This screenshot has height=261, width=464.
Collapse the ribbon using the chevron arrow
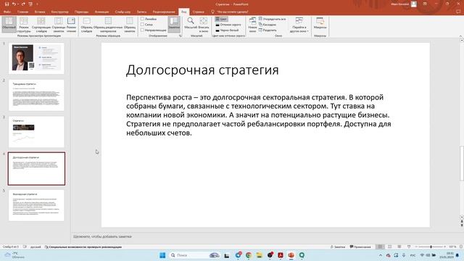click(x=460, y=36)
